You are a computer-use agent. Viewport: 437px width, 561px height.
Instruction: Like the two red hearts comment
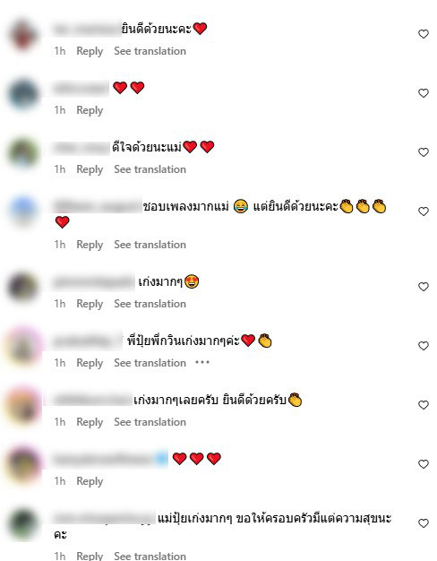point(424,93)
